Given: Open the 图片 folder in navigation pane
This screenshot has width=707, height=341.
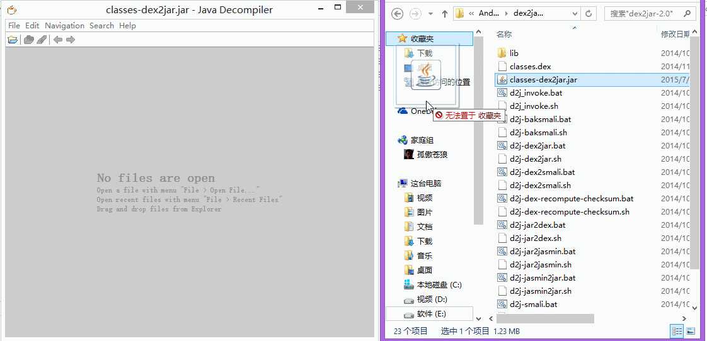Looking at the screenshot, I should click(419, 212).
